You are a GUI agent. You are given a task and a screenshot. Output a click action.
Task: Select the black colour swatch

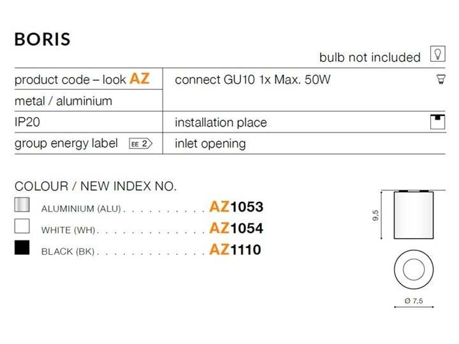[22, 247]
